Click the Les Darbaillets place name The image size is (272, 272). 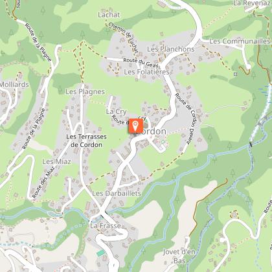[x=117, y=194]
